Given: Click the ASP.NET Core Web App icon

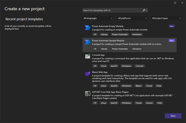Looking at the screenshot, I should [x=88, y=93].
